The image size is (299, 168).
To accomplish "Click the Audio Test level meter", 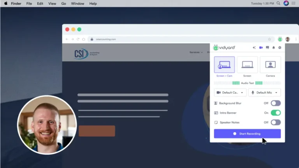I will [247, 83].
